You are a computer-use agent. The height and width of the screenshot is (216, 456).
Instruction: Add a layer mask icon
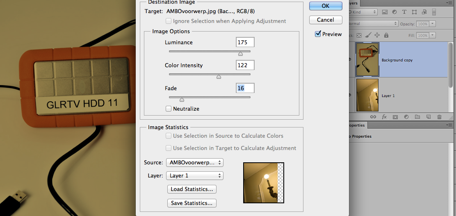click(395, 117)
